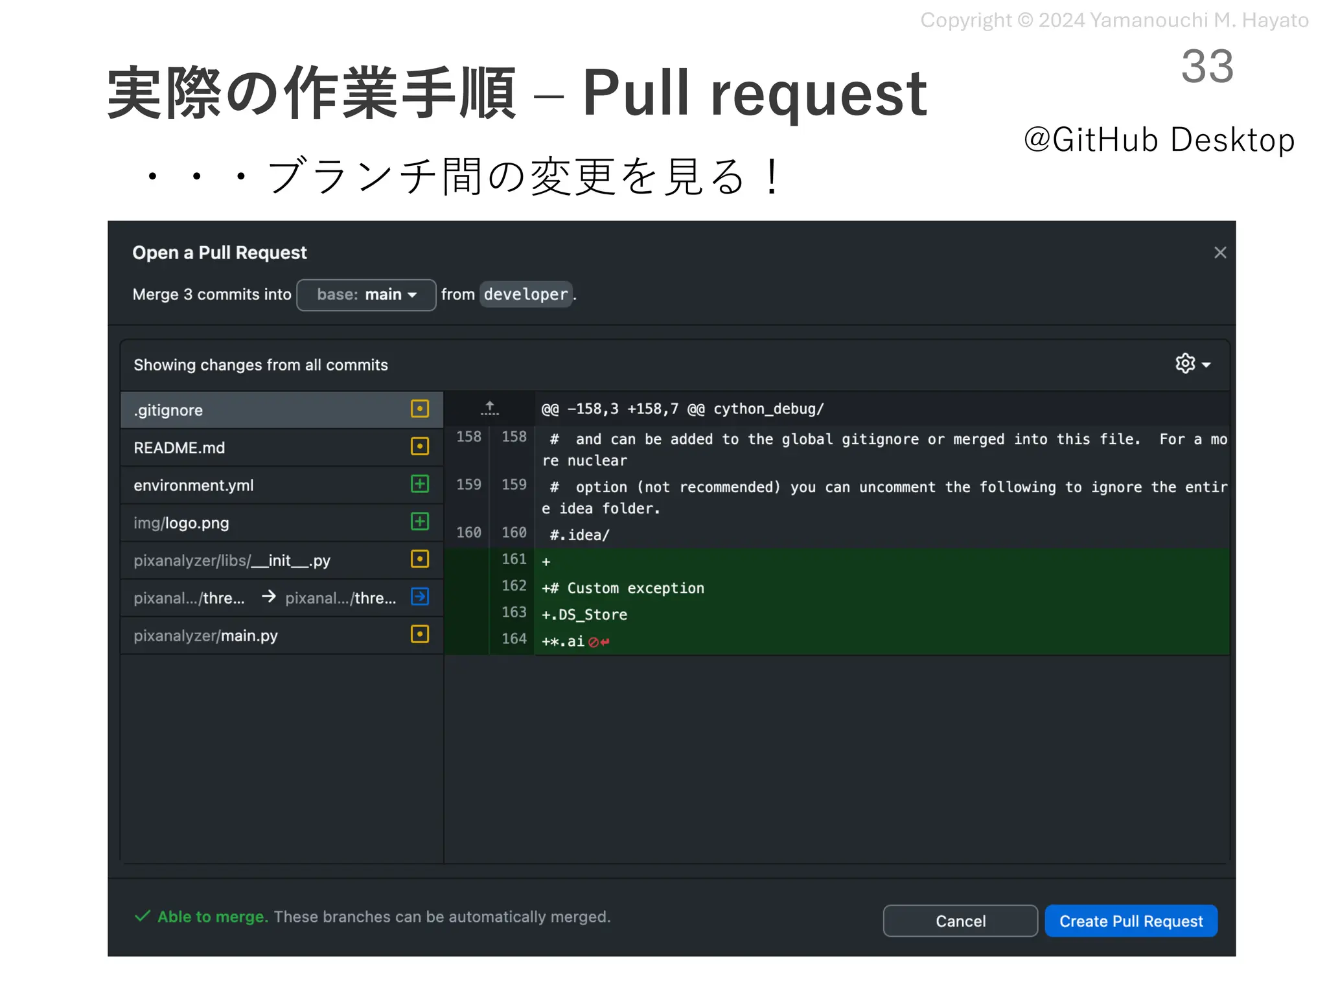This screenshot has height=995, width=1327.
Task: Expand diff upward with the expand-up icon
Action: pyautogui.click(x=490, y=408)
